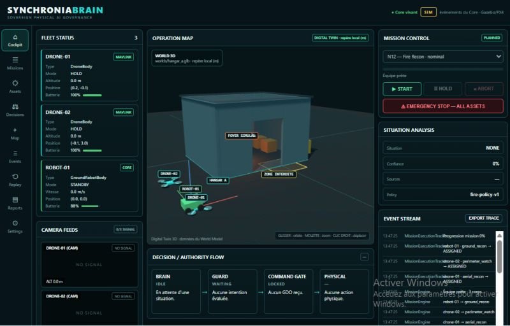510x326 pixels.
Task: Open the N12 Fire Recon mission dropdown
Action: click(443, 57)
